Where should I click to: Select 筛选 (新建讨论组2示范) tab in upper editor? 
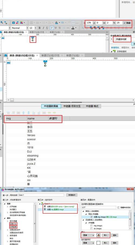(x=14, y=32)
